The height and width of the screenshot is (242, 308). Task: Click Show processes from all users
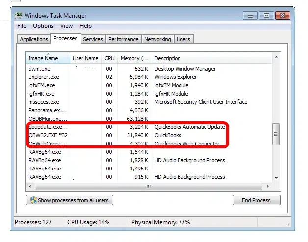pos(70,200)
